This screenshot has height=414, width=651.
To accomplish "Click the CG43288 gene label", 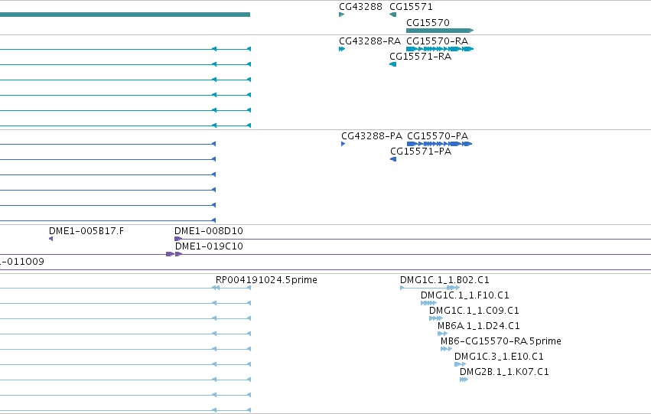I will [x=360, y=7].
